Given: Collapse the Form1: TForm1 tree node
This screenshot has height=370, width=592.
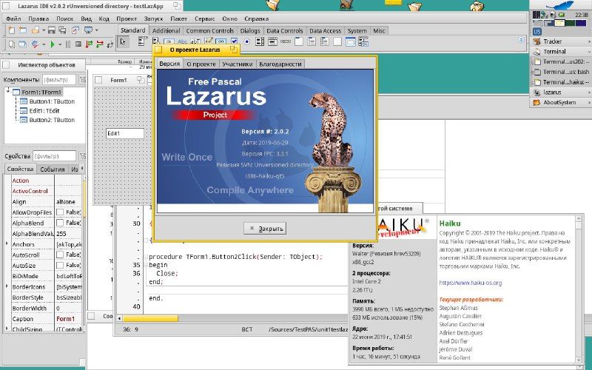Looking at the screenshot, I should (x=7, y=91).
